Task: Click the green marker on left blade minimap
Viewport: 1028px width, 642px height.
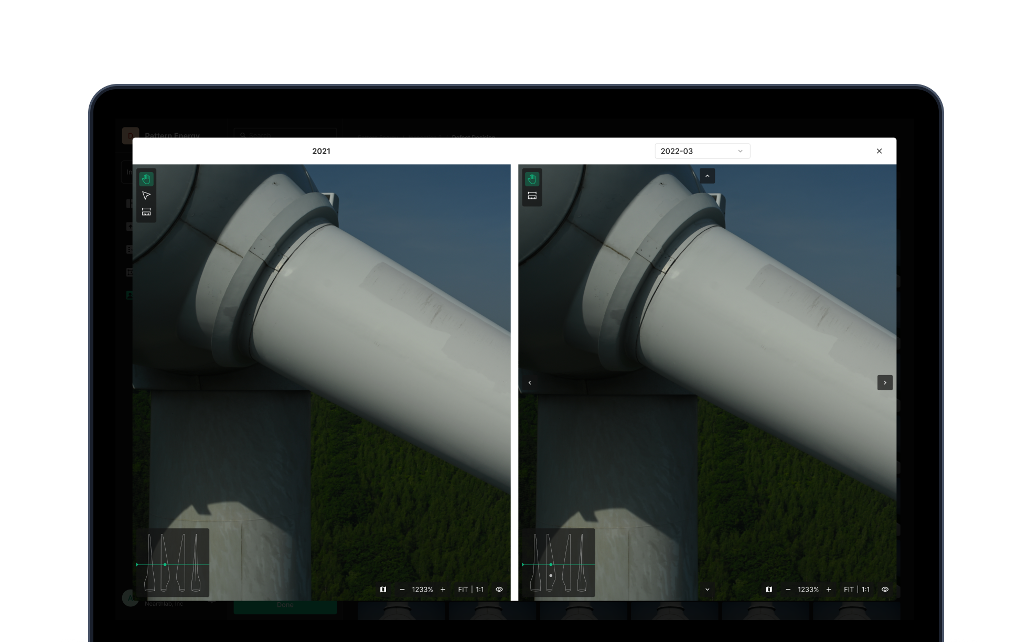Action: click(165, 564)
